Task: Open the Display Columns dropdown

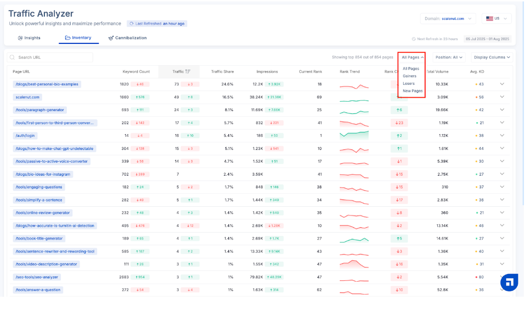Action: click(492, 57)
